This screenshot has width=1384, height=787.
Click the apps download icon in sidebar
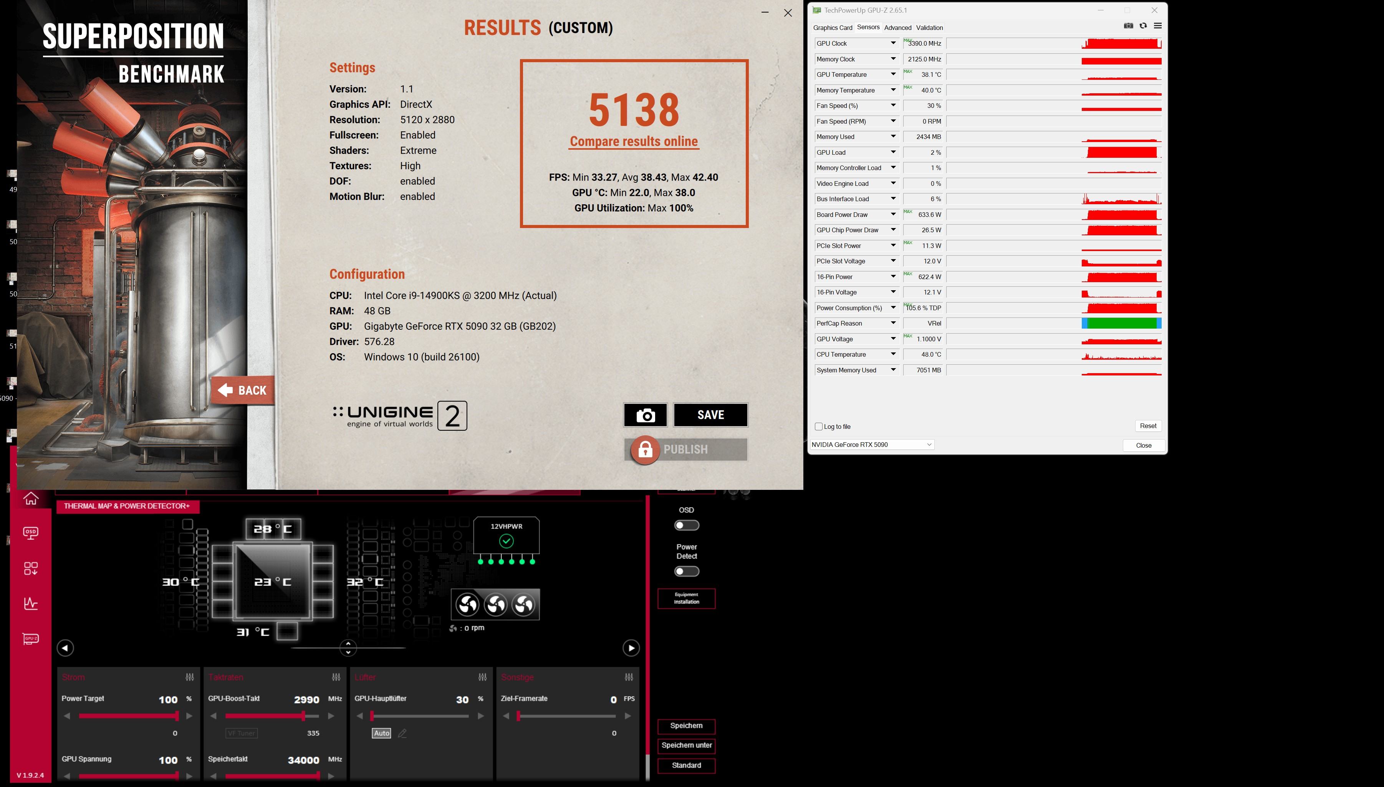click(31, 568)
